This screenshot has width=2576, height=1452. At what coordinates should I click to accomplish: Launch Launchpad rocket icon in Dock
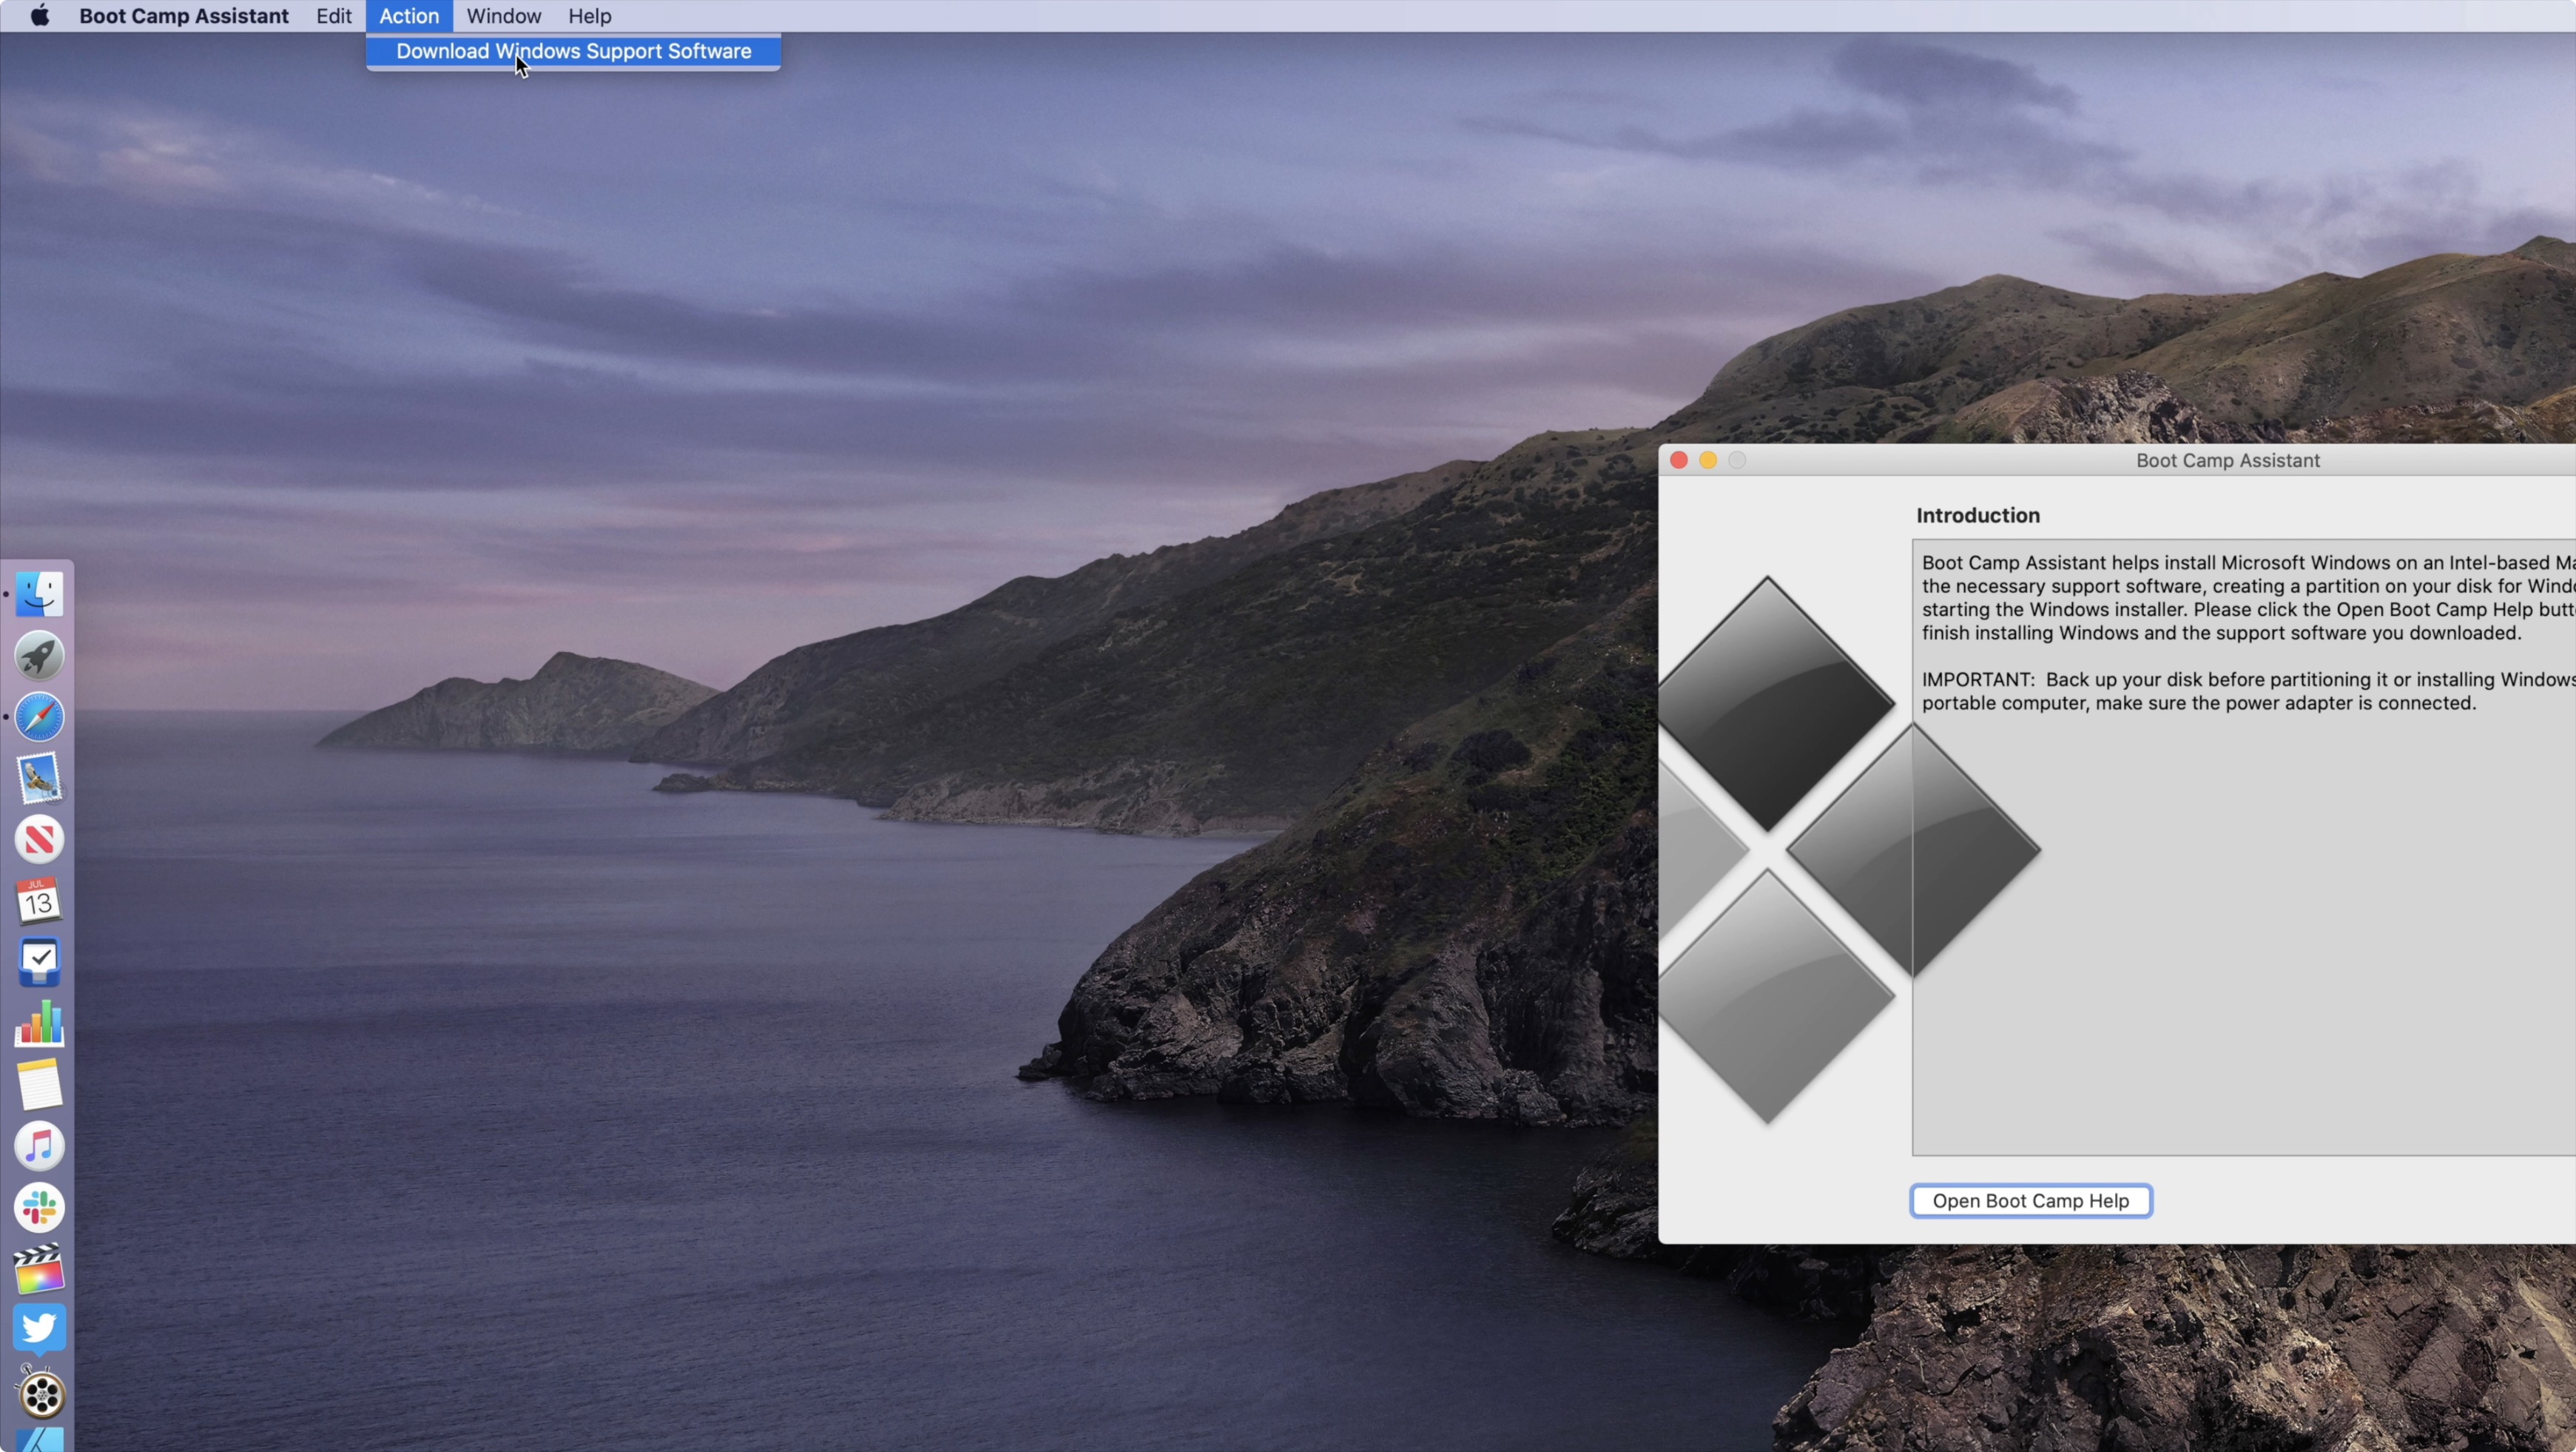pos(40,656)
